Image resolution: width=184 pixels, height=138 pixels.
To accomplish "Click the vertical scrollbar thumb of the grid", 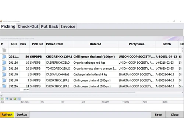I will coord(183,50).
